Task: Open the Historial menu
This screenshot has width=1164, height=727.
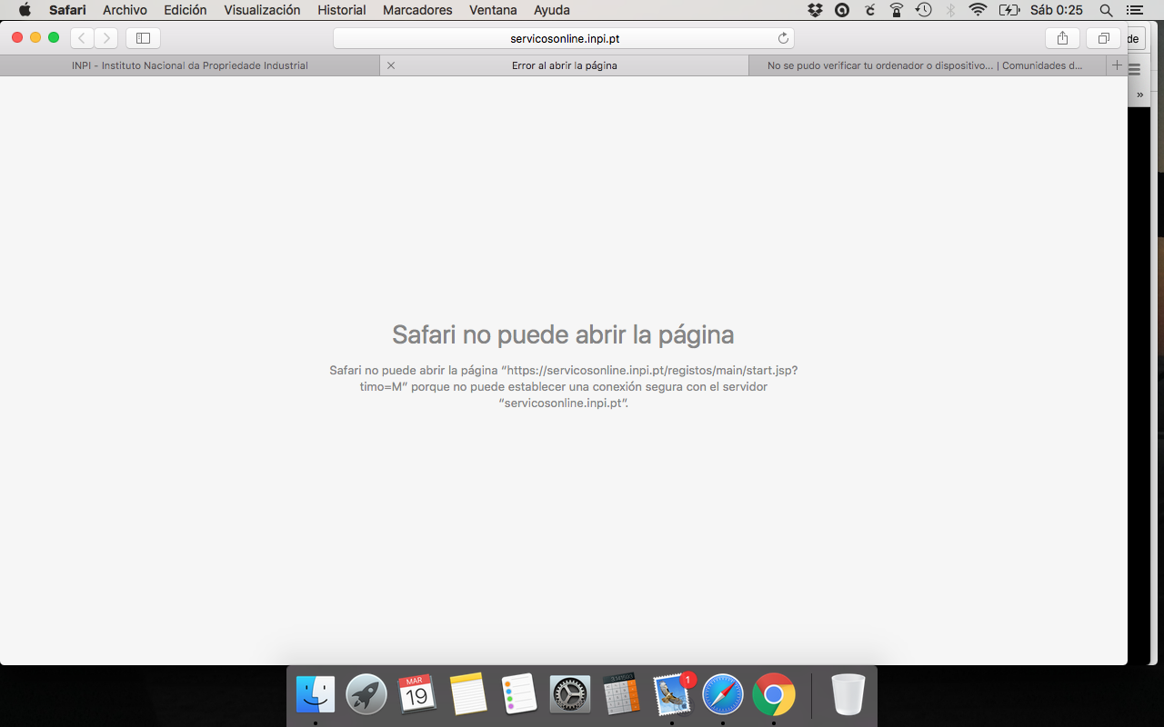Action: click(342, 10)
